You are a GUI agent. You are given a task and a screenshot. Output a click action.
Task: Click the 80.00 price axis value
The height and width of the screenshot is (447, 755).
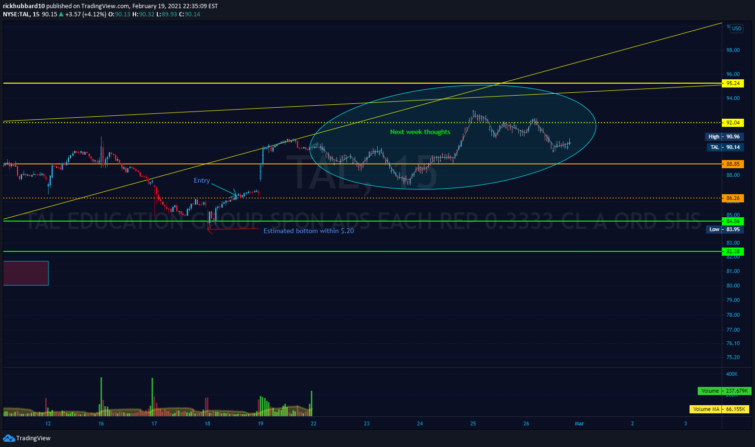(x=733, y=286)
